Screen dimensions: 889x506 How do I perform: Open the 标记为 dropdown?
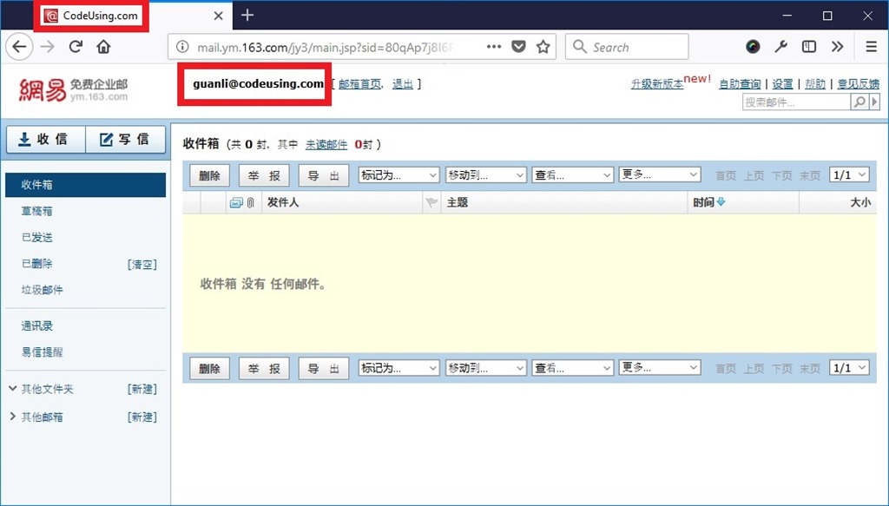pyautogui.click(x=398, y=174)
